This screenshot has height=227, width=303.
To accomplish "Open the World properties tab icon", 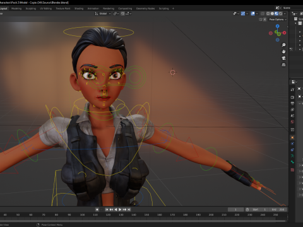I will click(292, 122).
